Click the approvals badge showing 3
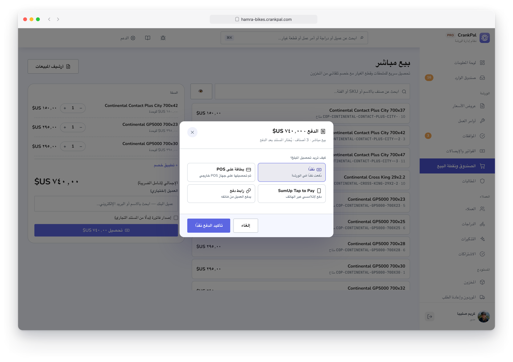The image size is (513, 362). pyautogui.click(x=428, y=136)
